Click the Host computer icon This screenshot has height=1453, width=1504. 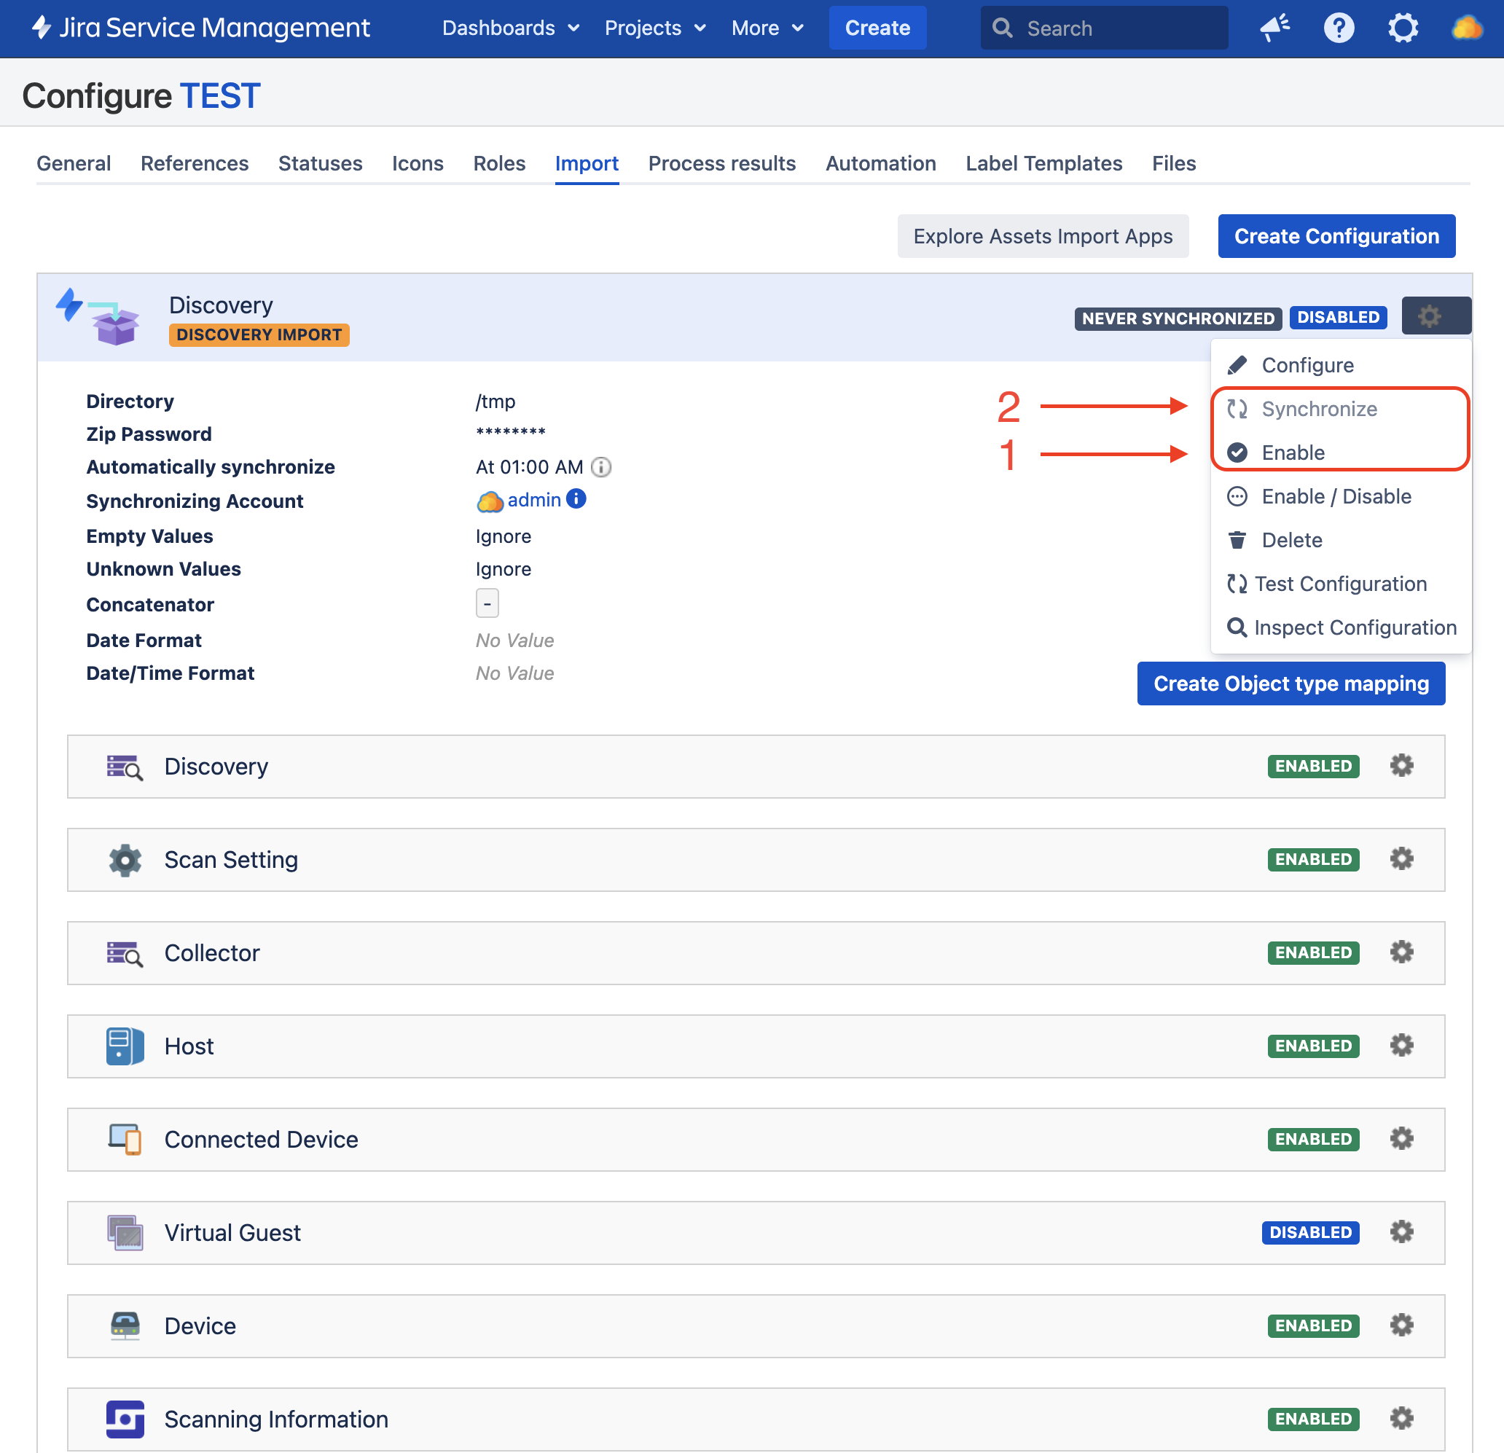125,1046
